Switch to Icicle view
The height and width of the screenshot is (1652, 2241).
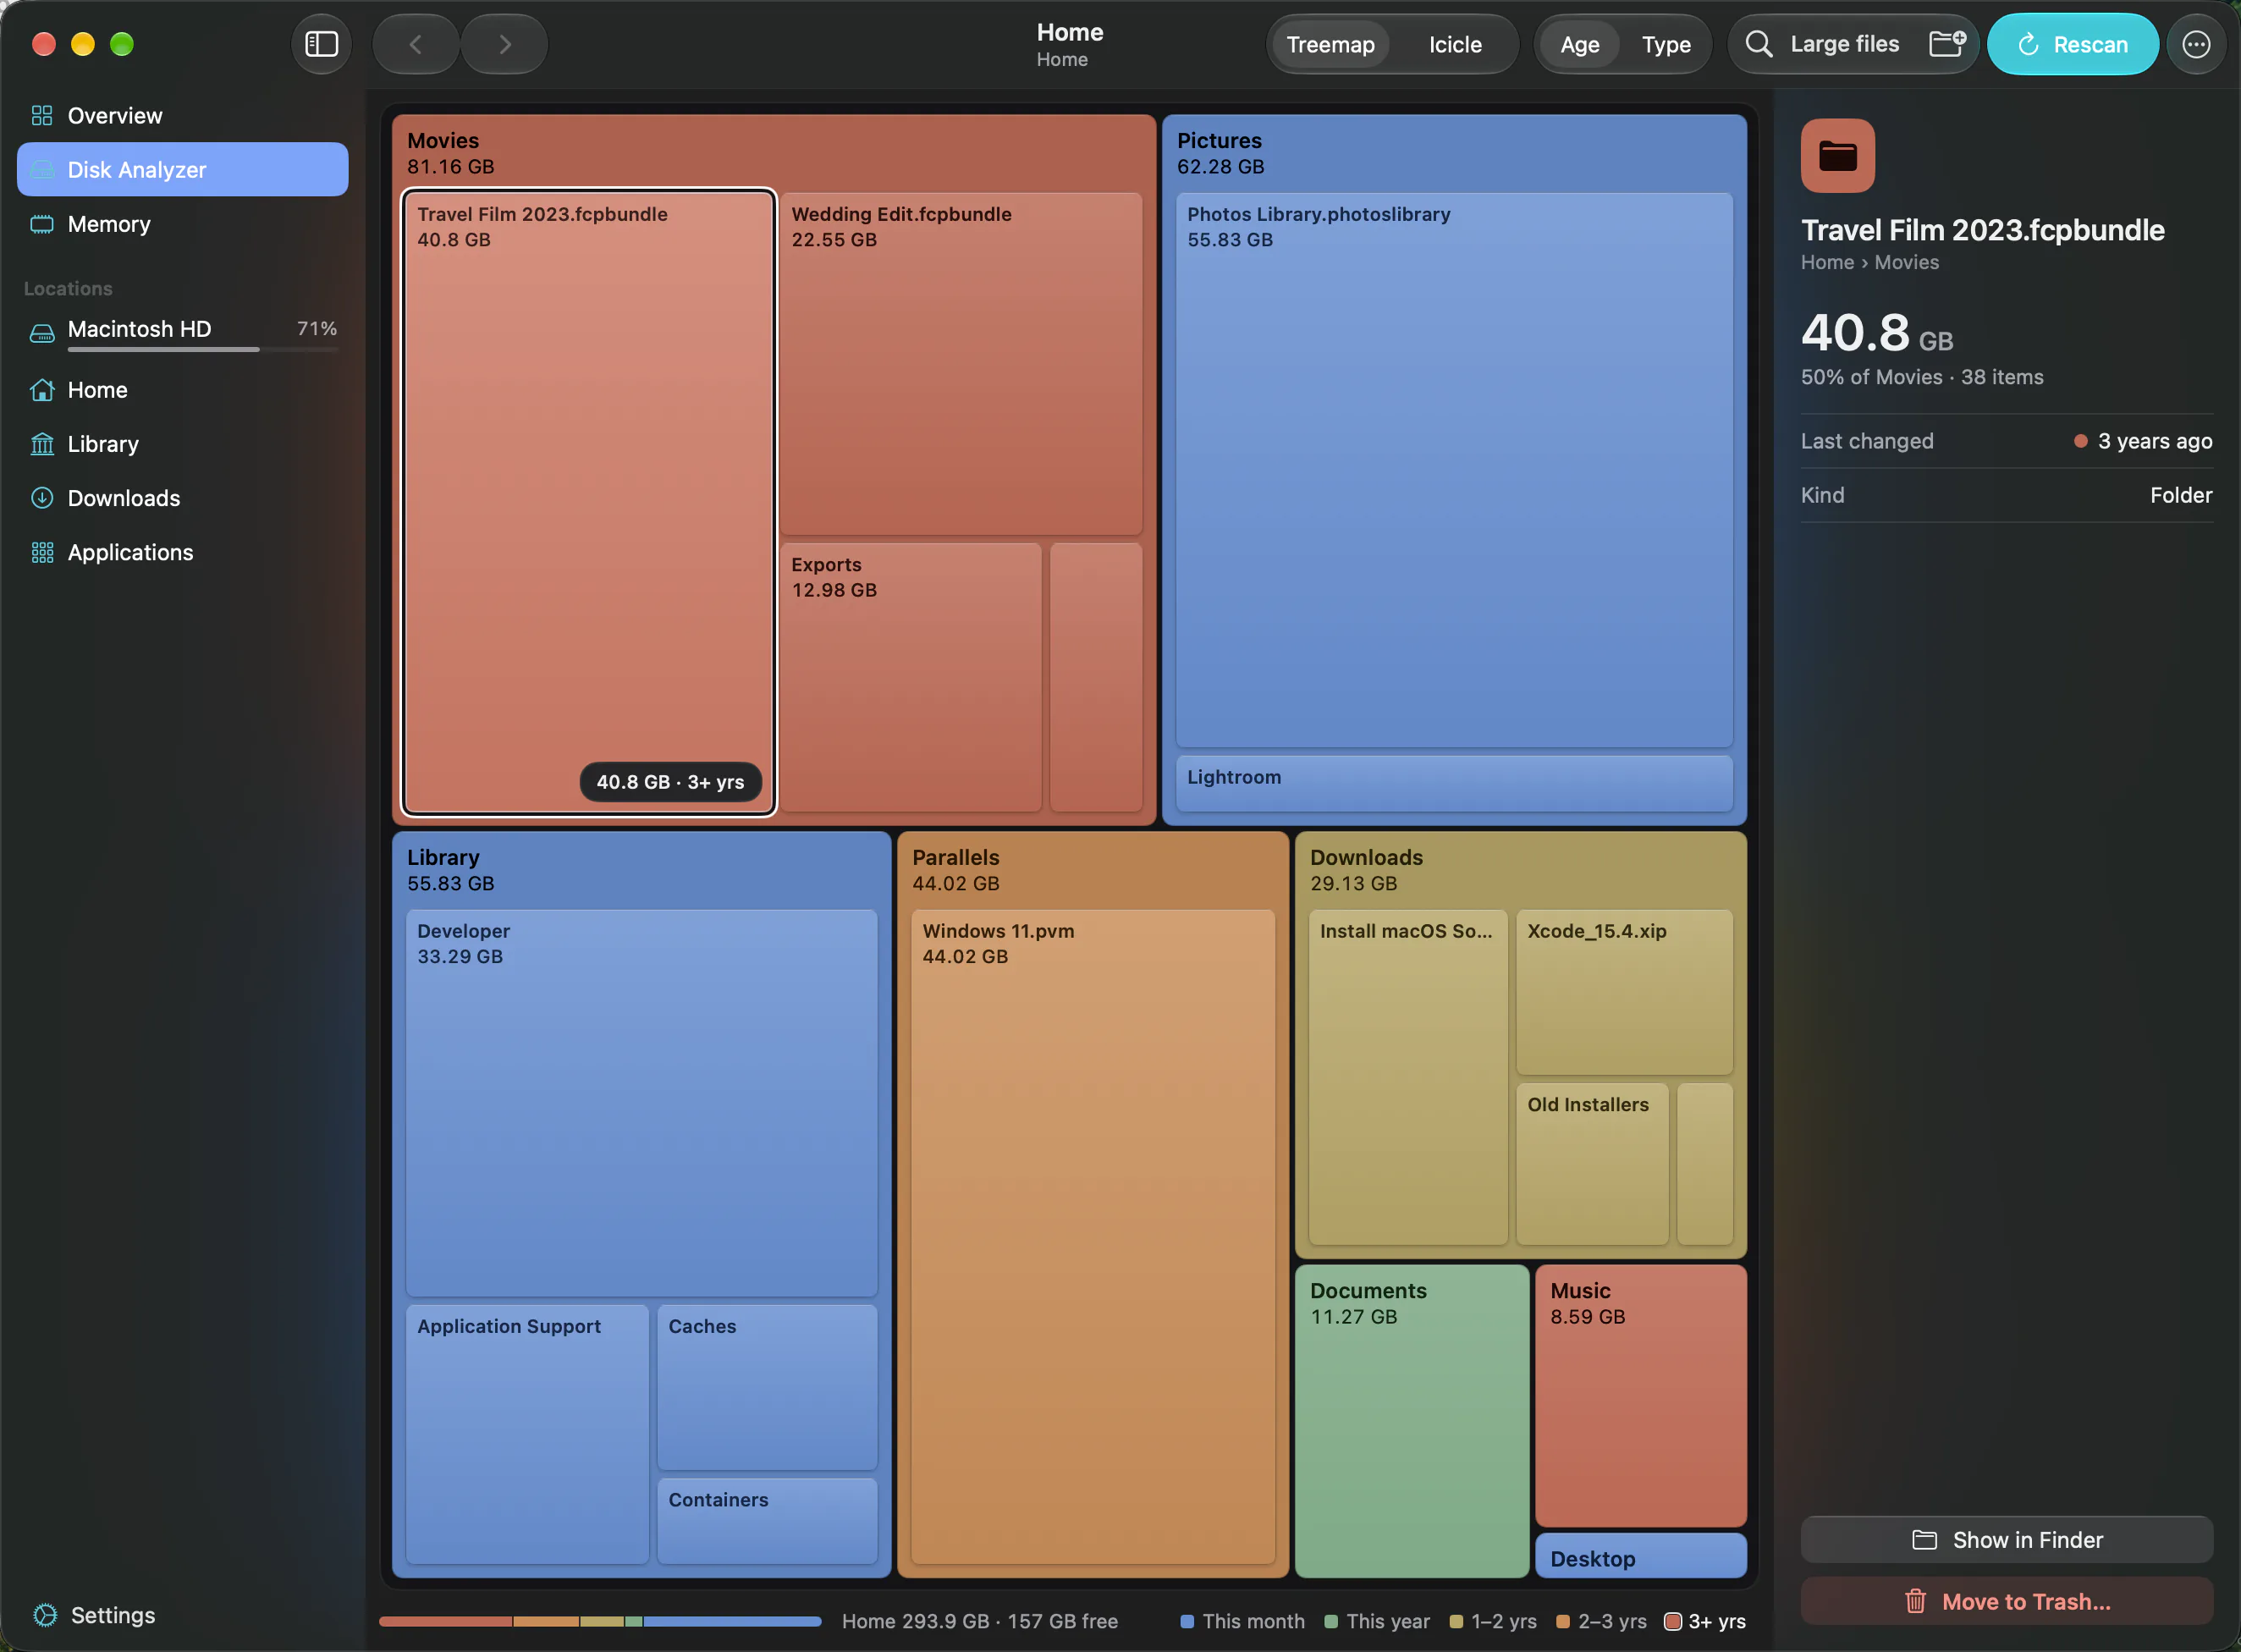(1455, 44)
